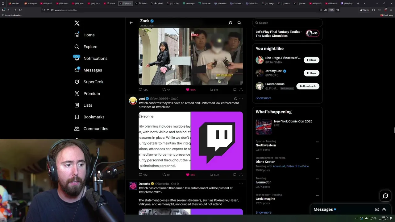The image size is (395, 222).
Task: Open more options for Grok Imagine trend
Action: click(318, 195)
